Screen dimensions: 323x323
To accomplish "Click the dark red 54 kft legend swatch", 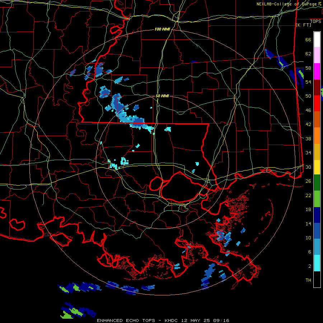I will (x=317, y=88).
